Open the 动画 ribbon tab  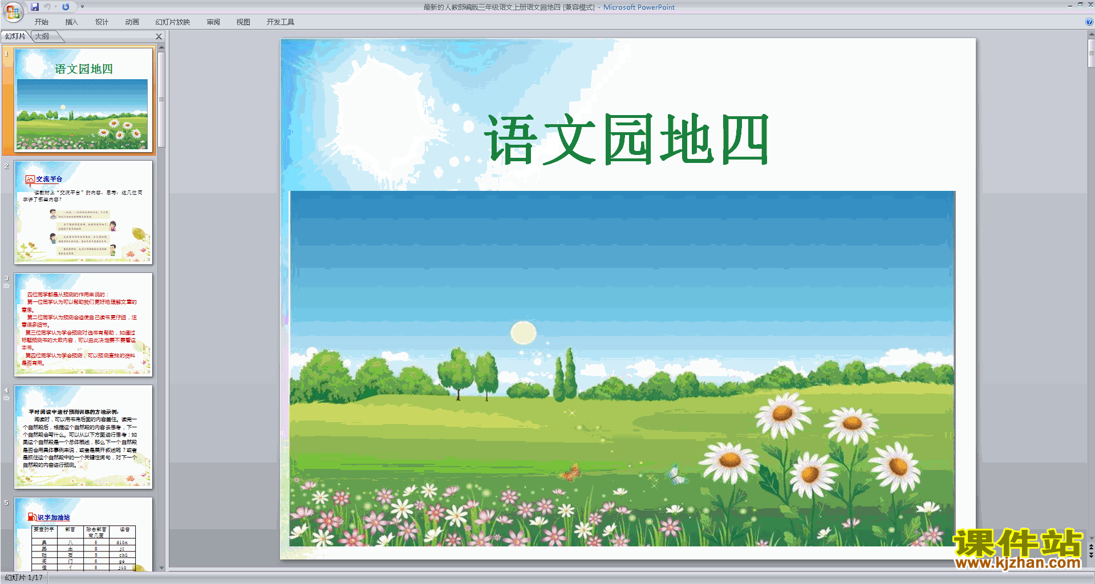(x=132, y=22)
